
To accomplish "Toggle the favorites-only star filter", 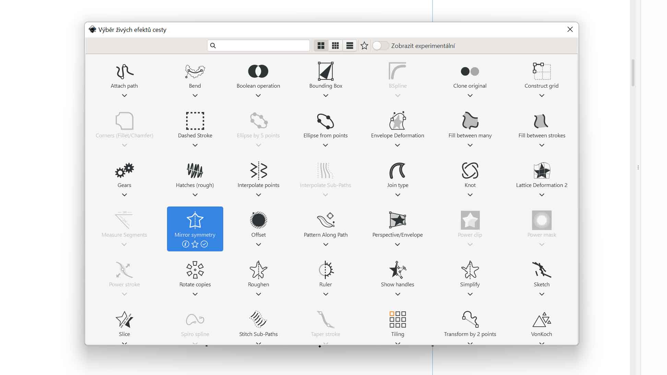I will [364, 46].
